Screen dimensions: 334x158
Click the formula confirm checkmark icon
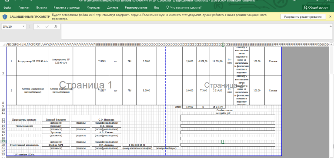47,26
